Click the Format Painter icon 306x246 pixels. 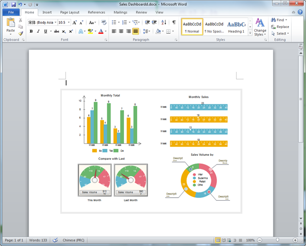(x=21, y=34)
